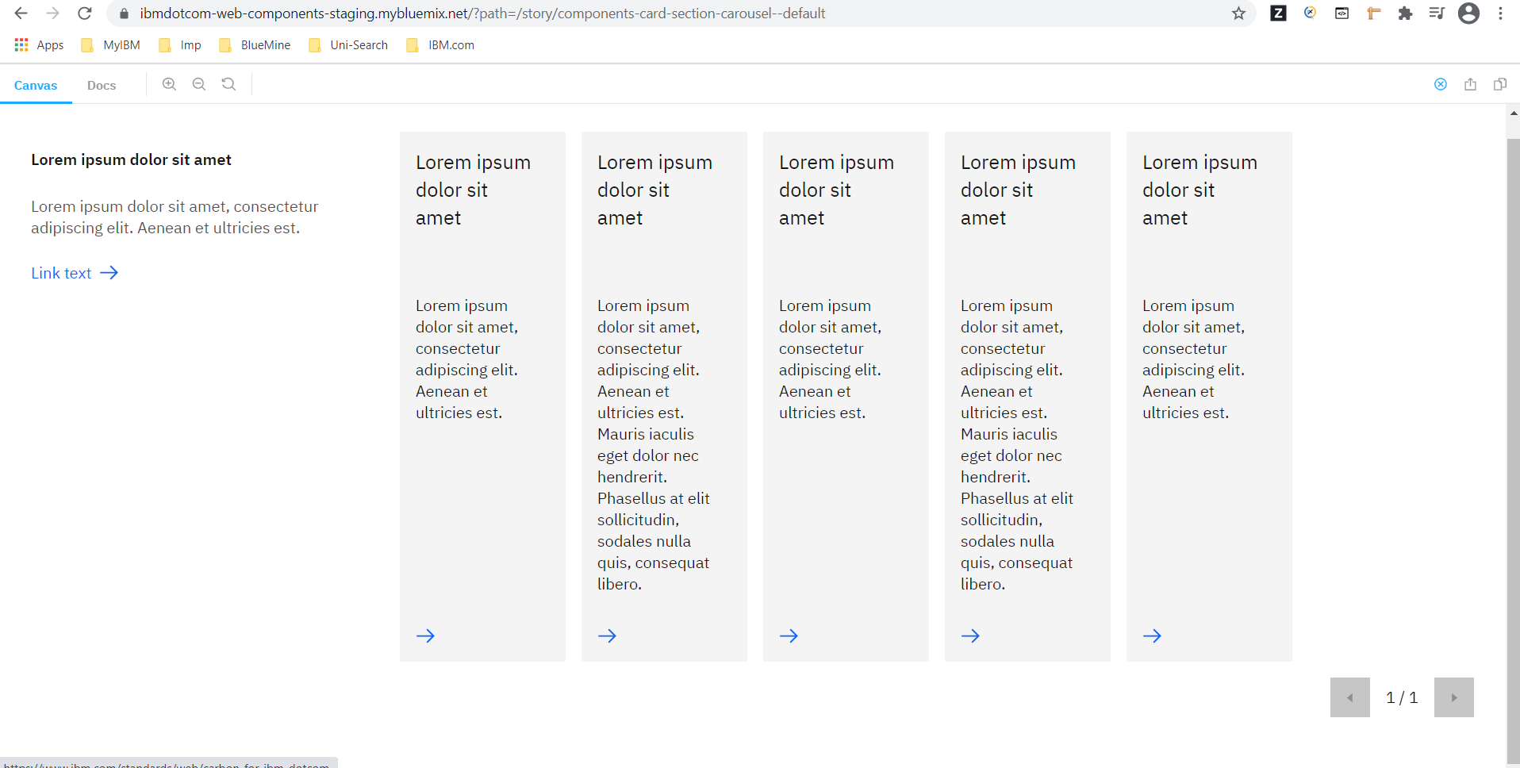
Task: Click the arrow in the third card
Action: click(789, 636)
